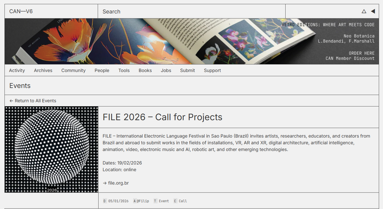Image resolution: width=383 pixels, height=209 pixels.
Task: Select the Call category tag
Action: click(183, 201)
